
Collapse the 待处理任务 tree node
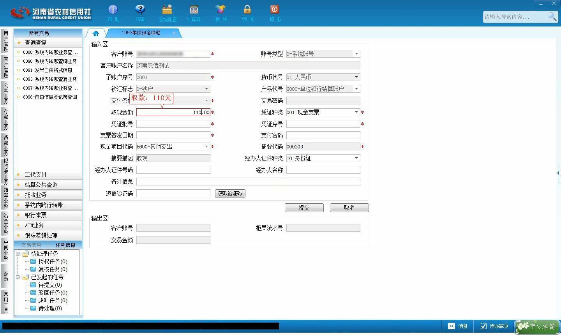18,254
